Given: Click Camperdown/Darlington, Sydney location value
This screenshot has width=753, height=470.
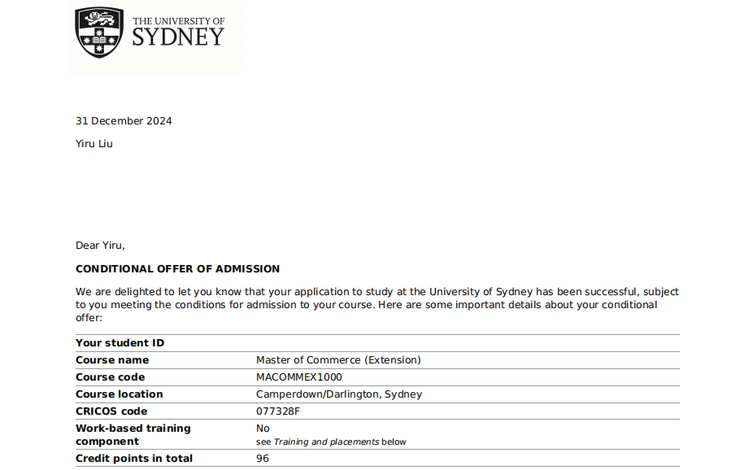Looking at the screenshot, I should [x=339, y=394].
